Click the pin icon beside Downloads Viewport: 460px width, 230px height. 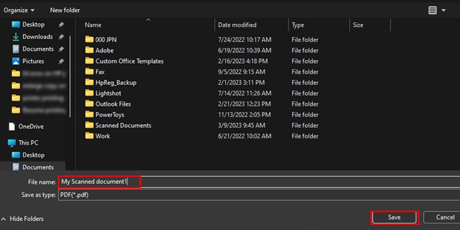(x=61, y=37)
